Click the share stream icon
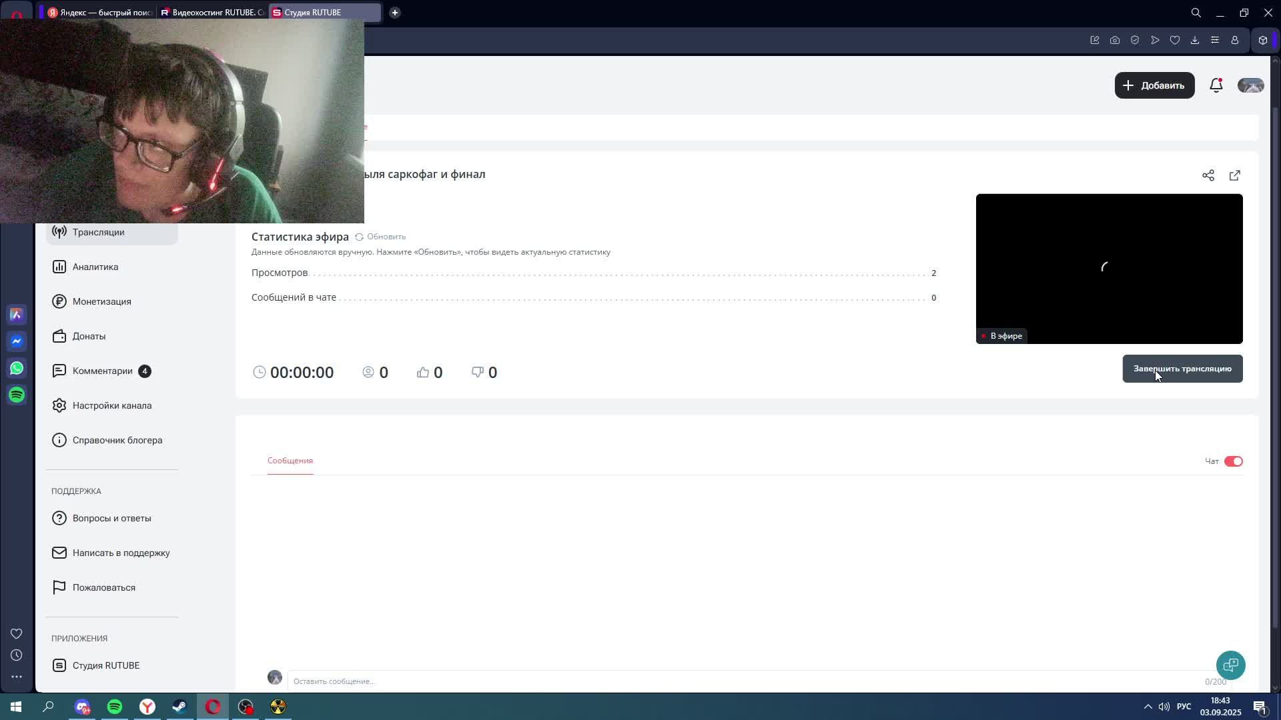 tap(1208, 175)
